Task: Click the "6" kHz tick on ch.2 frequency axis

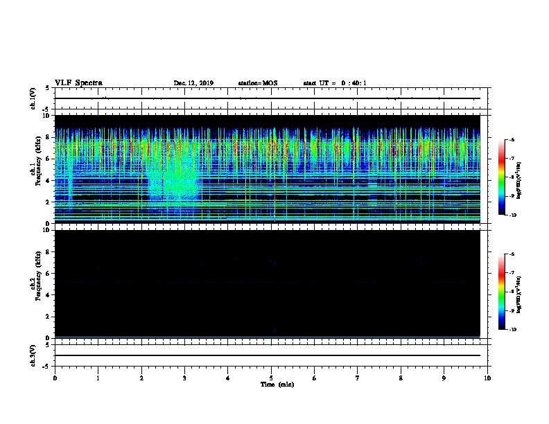Action: pos(48,274)
